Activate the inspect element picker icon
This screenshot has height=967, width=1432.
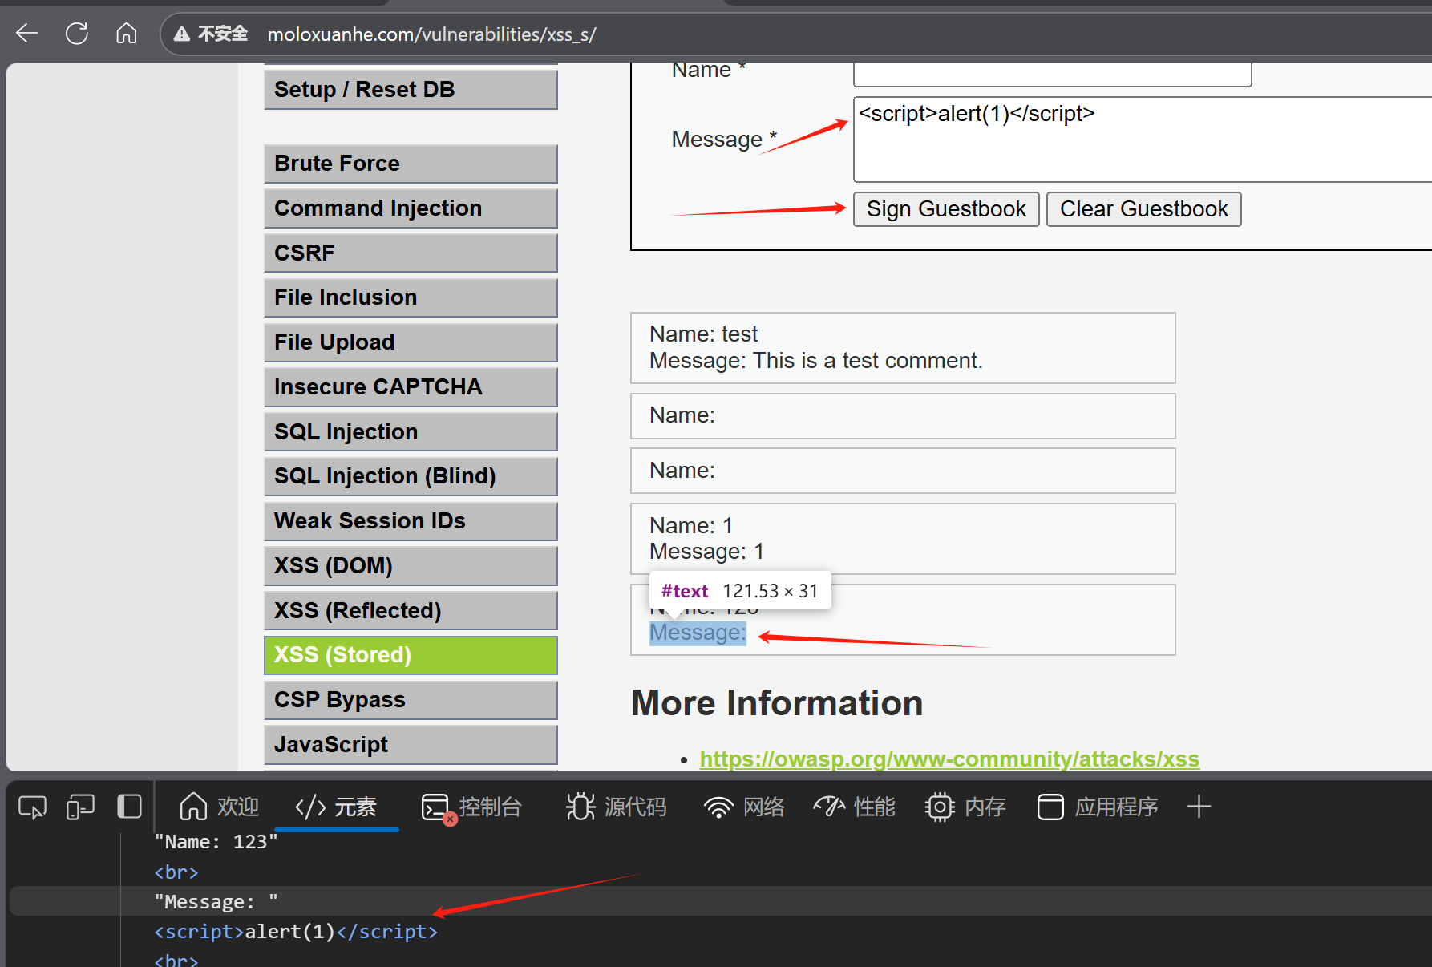(32, 807)
